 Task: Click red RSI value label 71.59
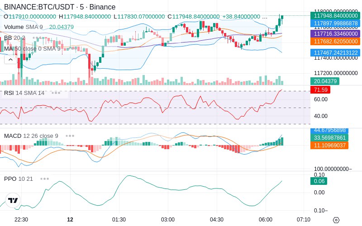pos(320,89)
